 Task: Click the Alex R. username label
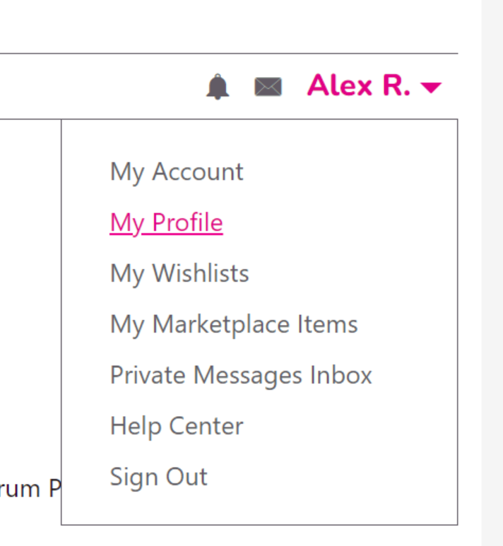pos(358,86)
